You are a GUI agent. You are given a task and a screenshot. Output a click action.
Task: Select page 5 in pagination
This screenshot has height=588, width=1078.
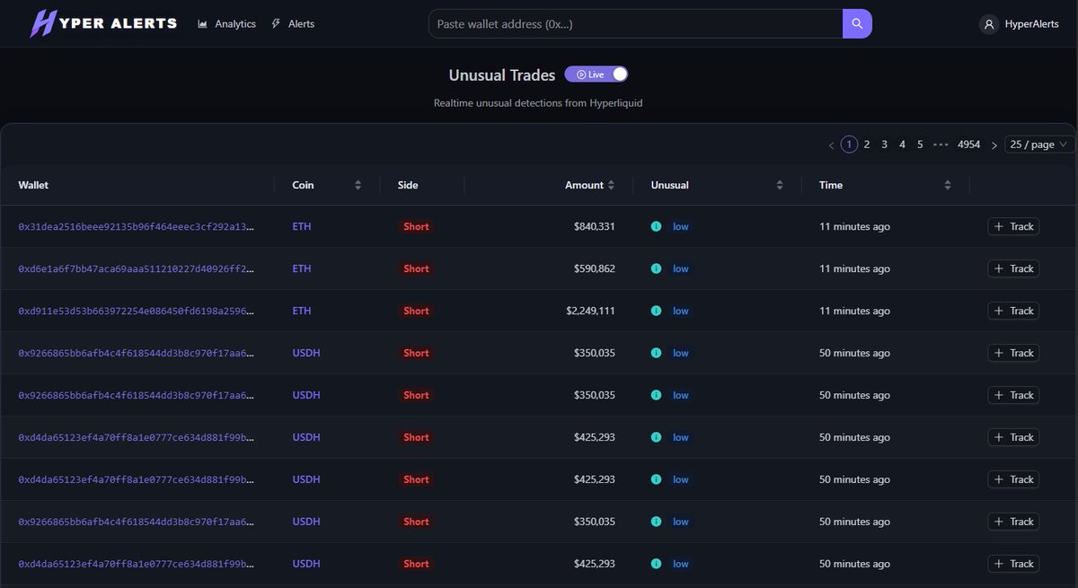click(920, 145)
